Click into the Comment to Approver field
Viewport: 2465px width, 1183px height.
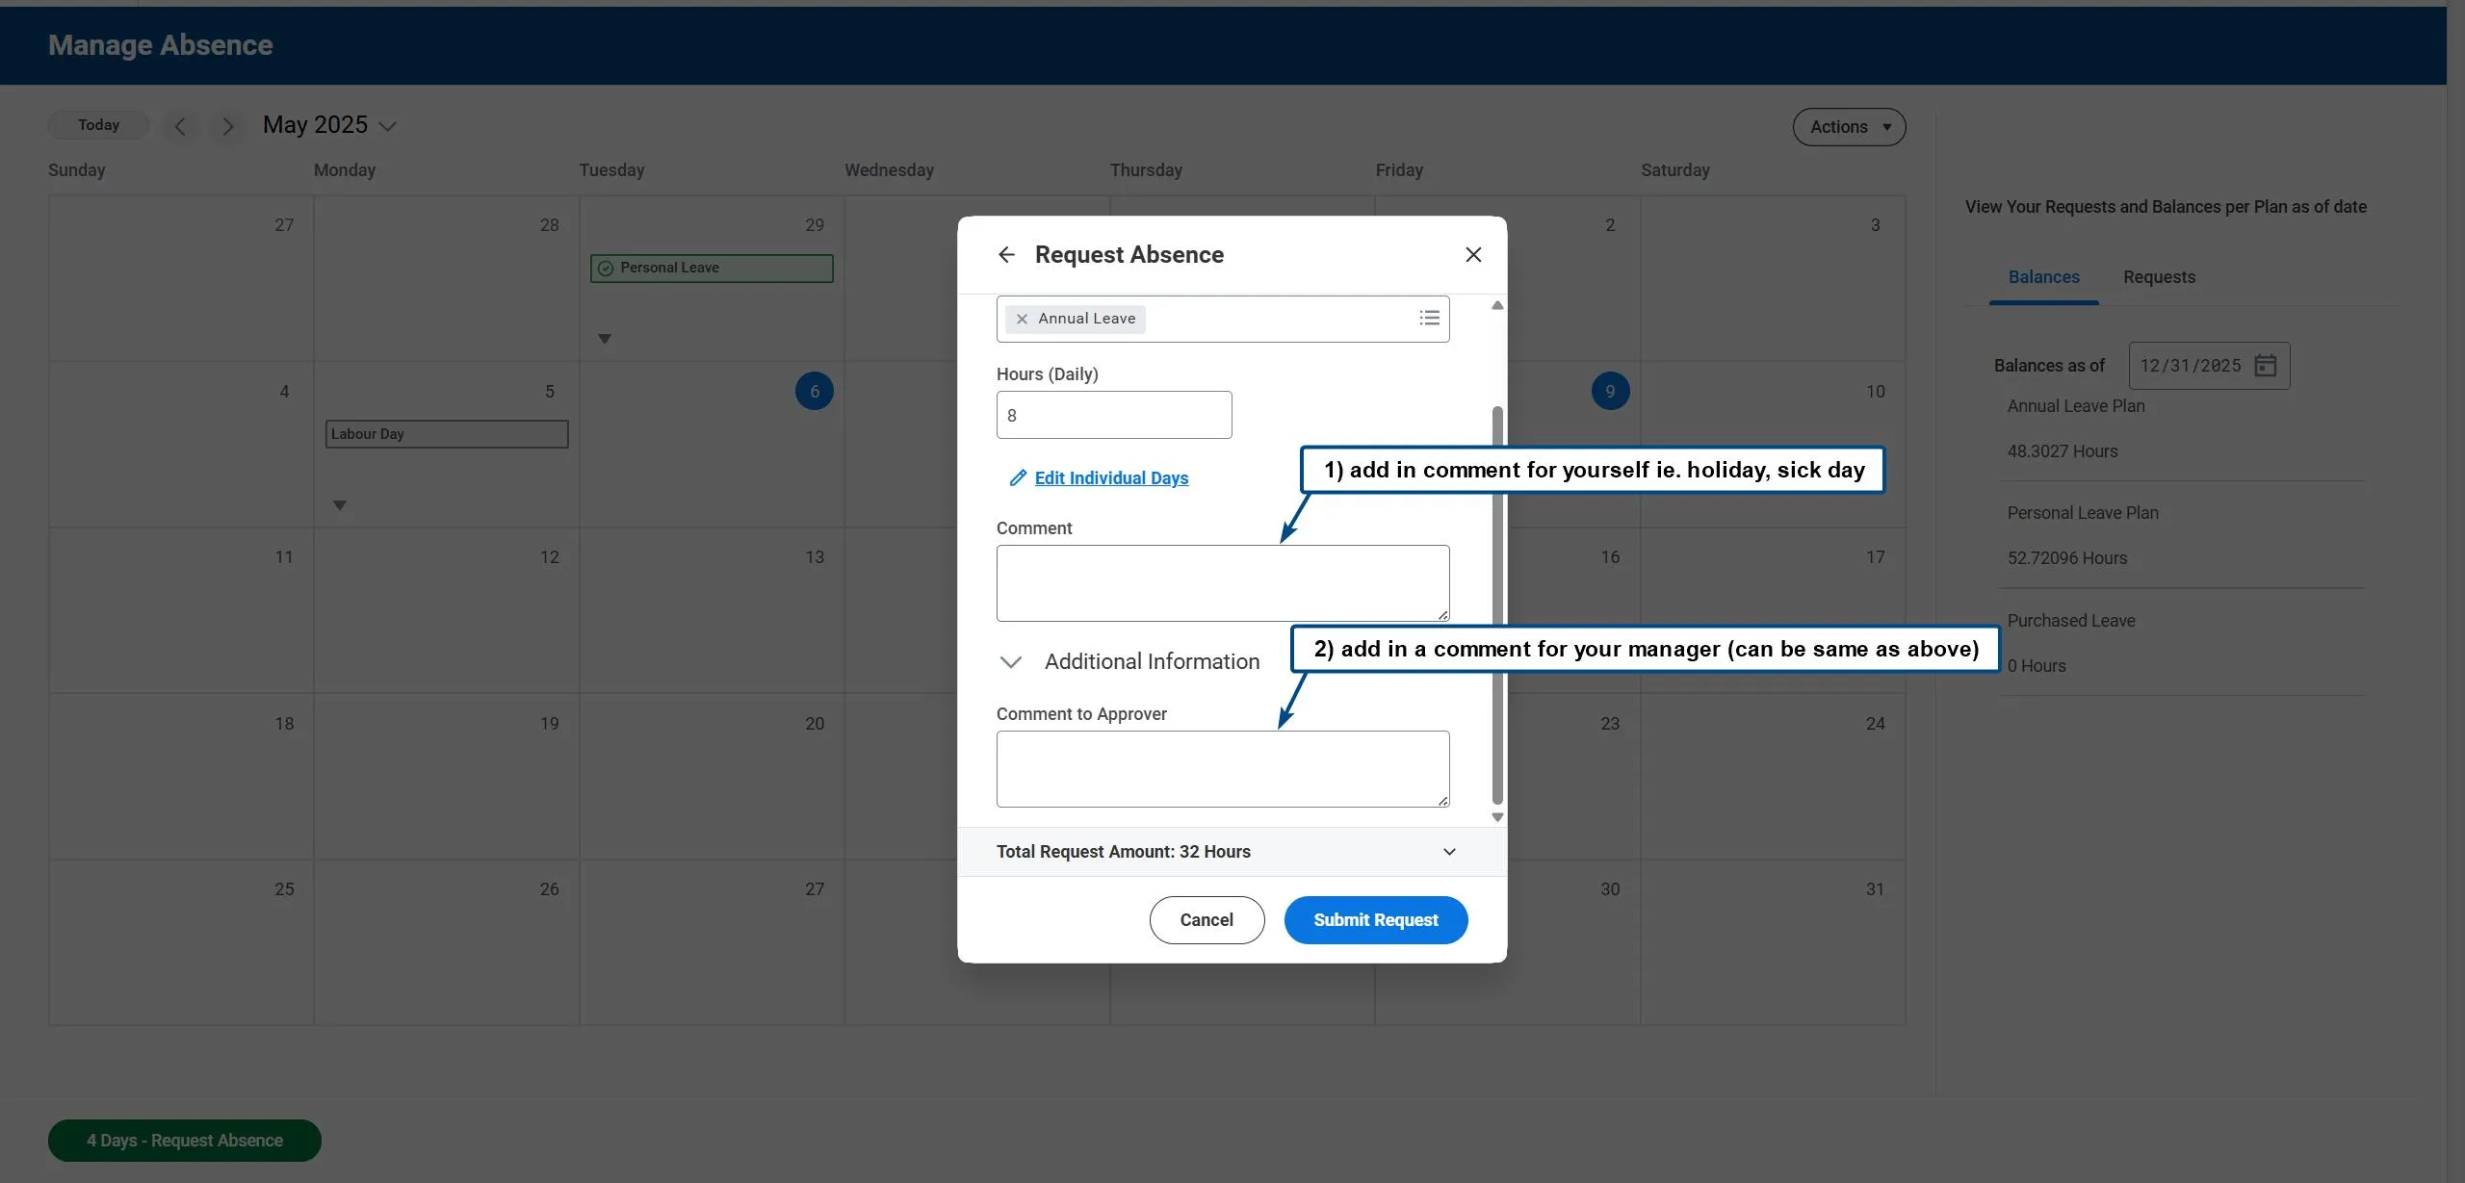1222,768
